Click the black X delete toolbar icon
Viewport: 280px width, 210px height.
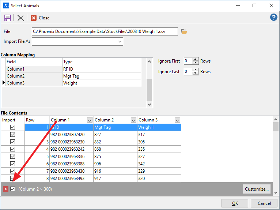click(x=21, y=18)
